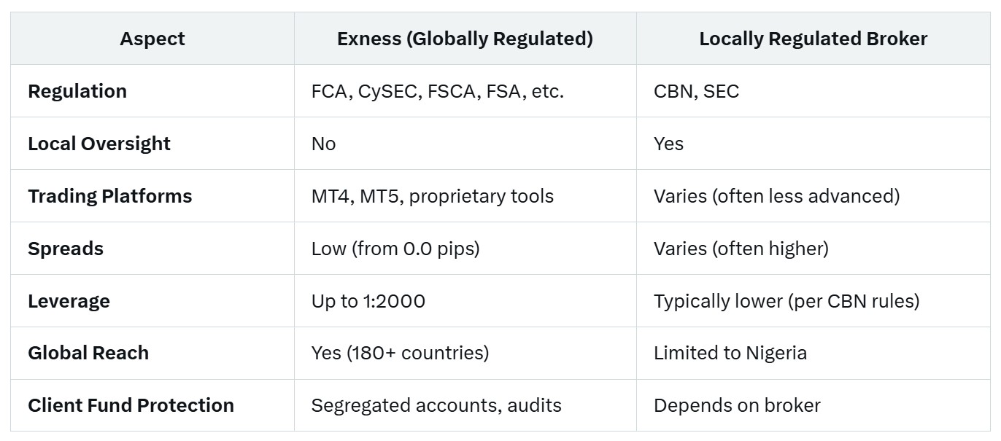
Task: Click the Spreads row label
Action: [66, 249]
